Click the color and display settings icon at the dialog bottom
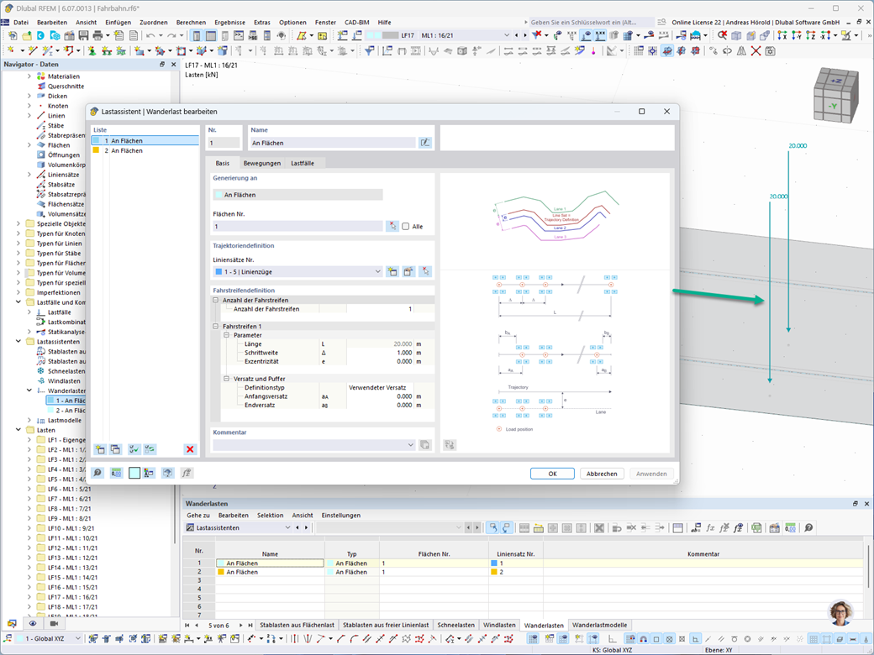 coord(149,473)
